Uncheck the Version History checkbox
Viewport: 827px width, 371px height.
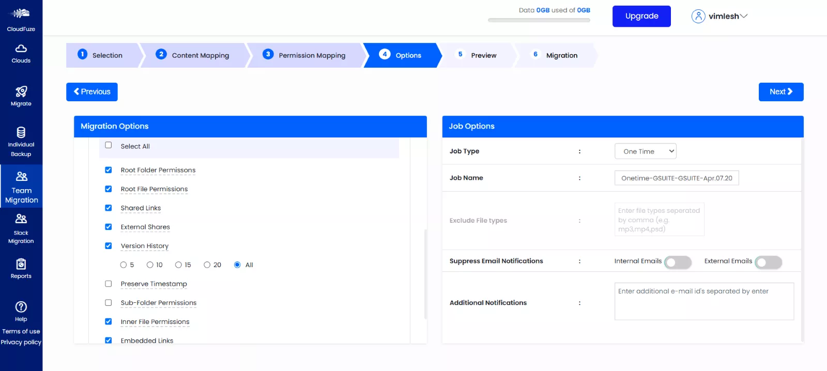pyautogui.click(x=109, y=245)
